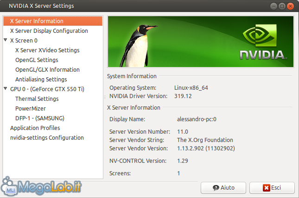Open Application Profiles page

(x=35, y=128)
